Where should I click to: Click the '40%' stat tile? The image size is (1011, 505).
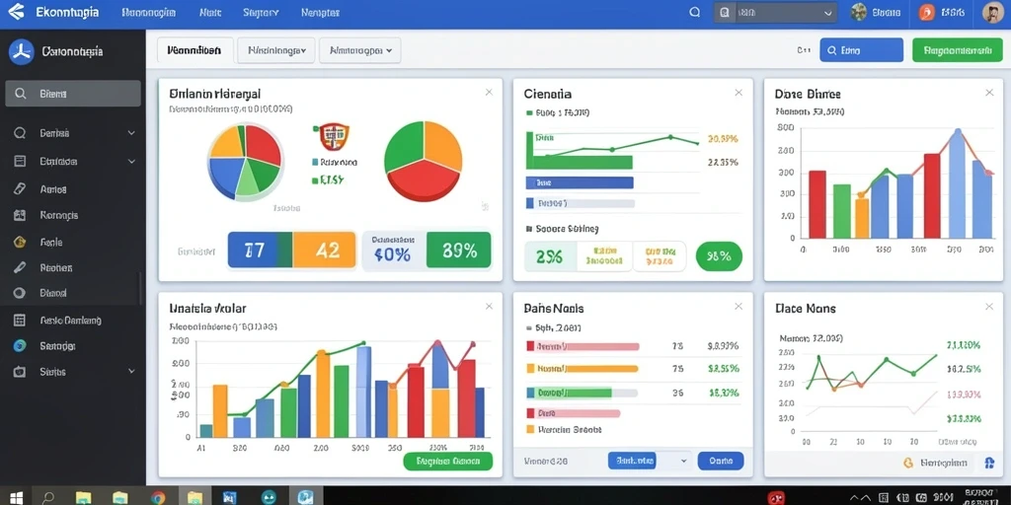click(x=393, y=250)
